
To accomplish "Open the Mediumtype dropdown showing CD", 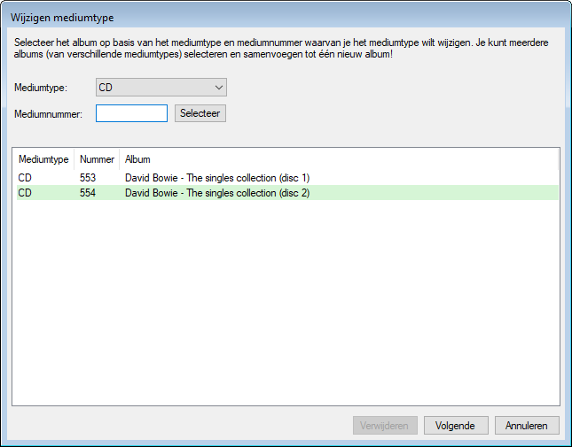I will 161,88.
